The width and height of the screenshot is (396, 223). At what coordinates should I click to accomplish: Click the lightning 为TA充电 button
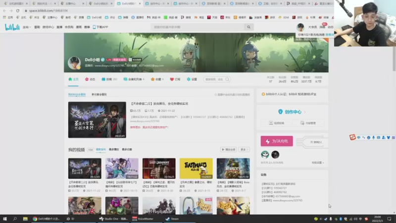pos(277,141)
